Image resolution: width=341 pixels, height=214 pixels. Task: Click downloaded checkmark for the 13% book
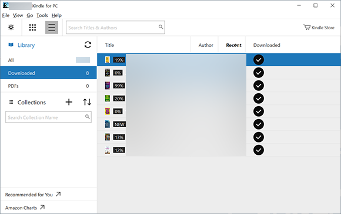tap(259, 137)
